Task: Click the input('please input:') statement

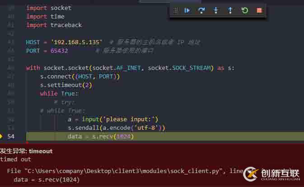Action: (120, 119)
